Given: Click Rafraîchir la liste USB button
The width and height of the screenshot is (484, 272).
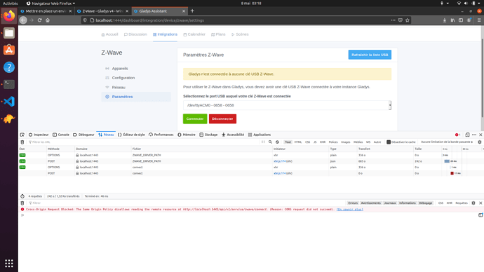Looking at the screenshot, I should [370, 55].
